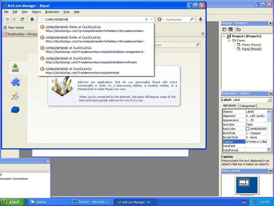Switch to Add-ons Manager taskbar item
This screenshot has height=206, width=274.
[x=135, y=202]
